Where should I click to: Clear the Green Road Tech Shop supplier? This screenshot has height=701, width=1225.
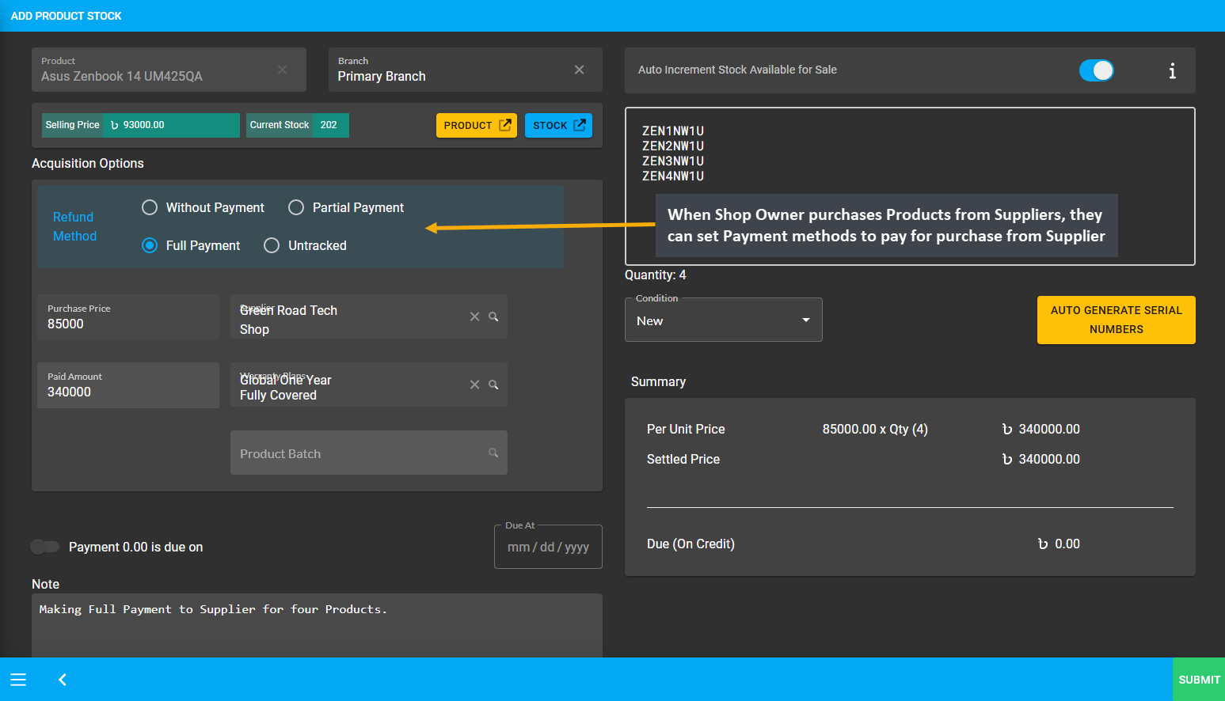[x=475, y=316]
